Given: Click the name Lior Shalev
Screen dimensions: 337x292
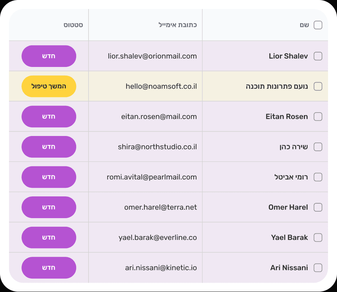Looking at the screenshot, I should pos(288,56).
